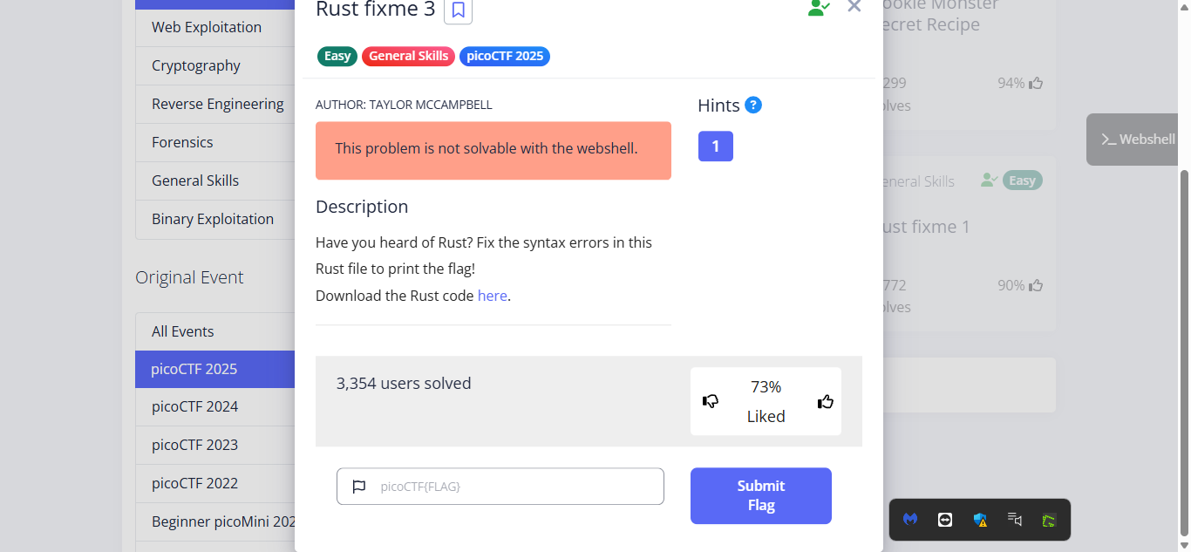Click the thumbs up like icon
This screenshot has height=552, width=1191.
tap(825, 401)
